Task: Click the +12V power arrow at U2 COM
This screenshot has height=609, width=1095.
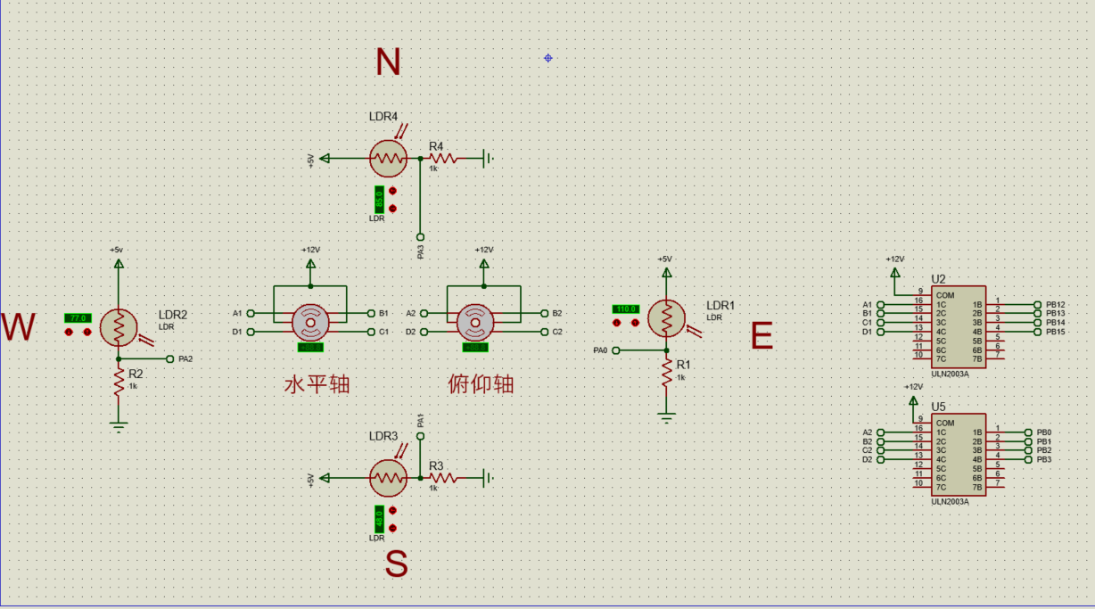Action: (x=895, y=271)
